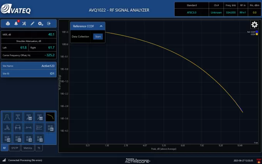Viewport: 262px width, 164px height.
Task: Click the 554,000 frequency value
Action: pyautogui.click(x=231, y=12)
